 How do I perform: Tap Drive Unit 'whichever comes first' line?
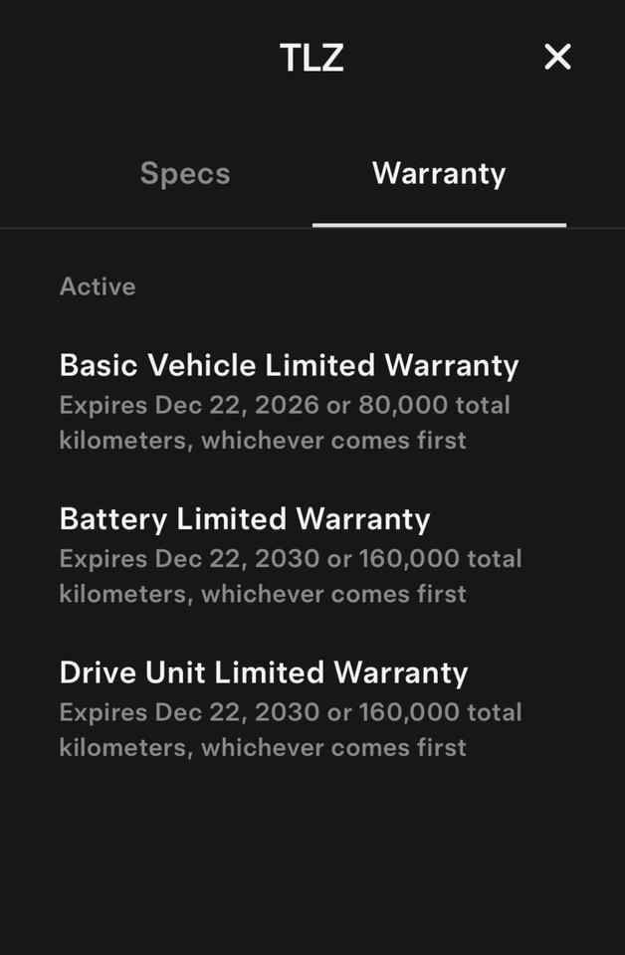[333, 747]
